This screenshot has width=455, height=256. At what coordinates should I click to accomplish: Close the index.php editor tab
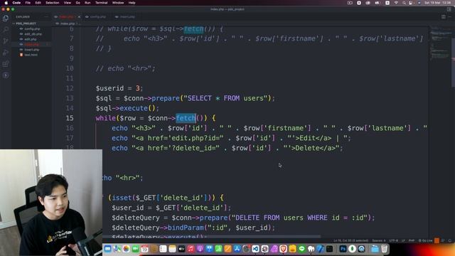click(x=79, y=17)
